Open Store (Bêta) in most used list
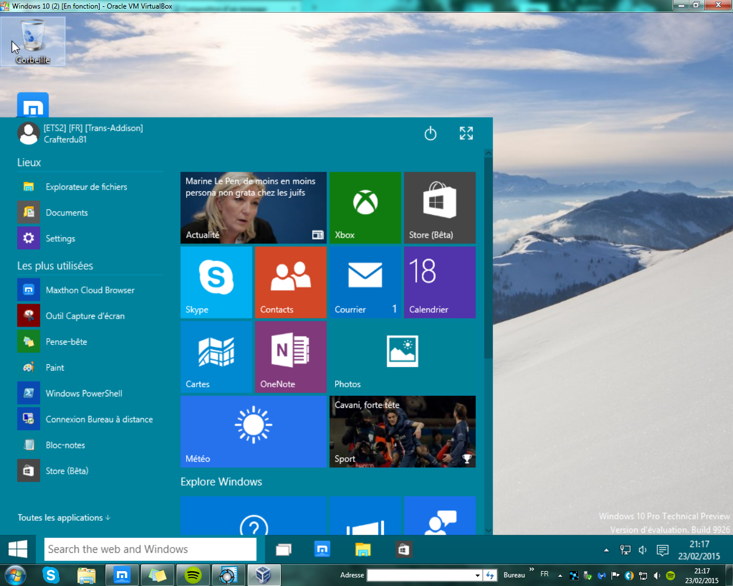This screenshot has width=733, height=586. 90,471
